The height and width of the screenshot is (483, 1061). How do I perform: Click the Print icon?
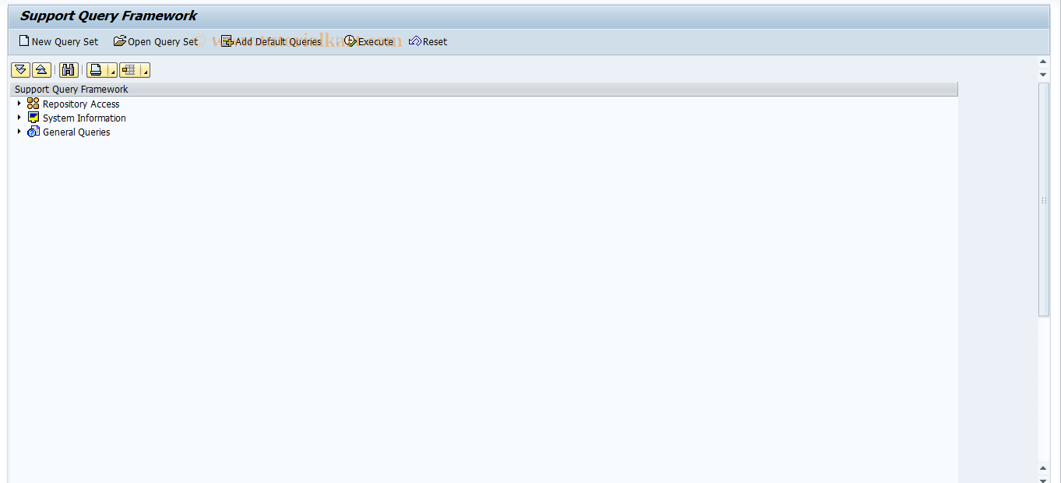(x=96, y=69)
